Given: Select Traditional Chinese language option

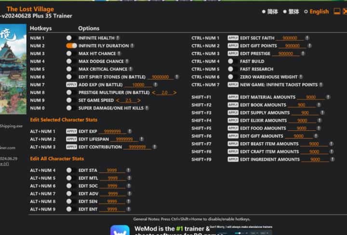Looking at the screenshot, I should coord(291,12).
